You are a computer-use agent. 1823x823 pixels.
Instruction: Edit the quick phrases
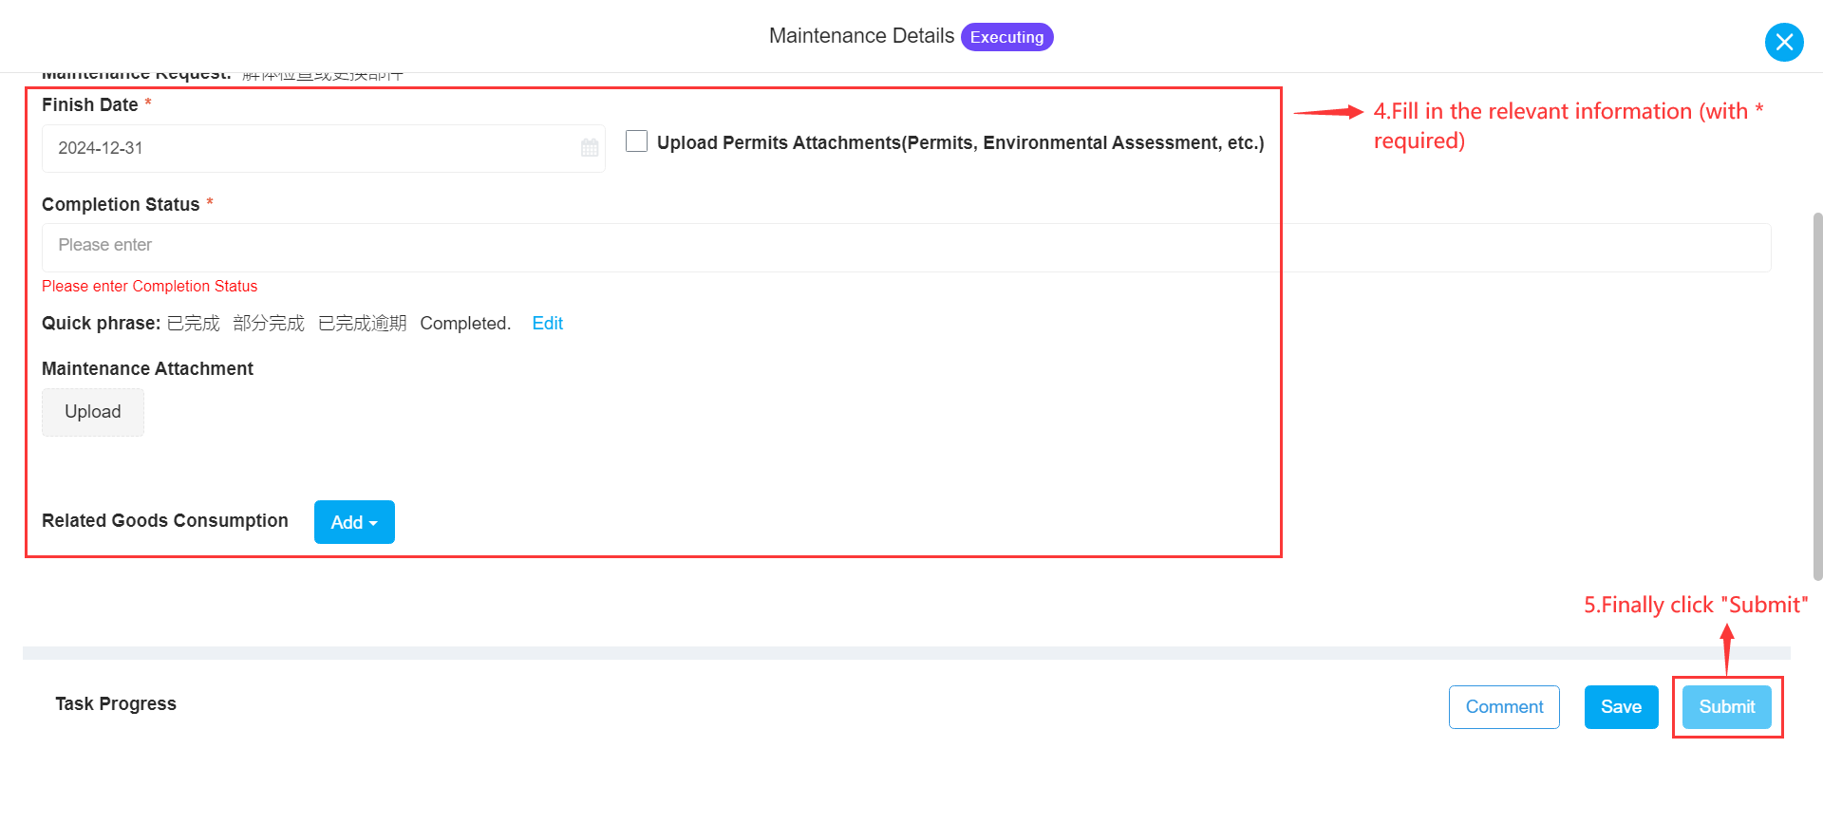click(548, 324)
